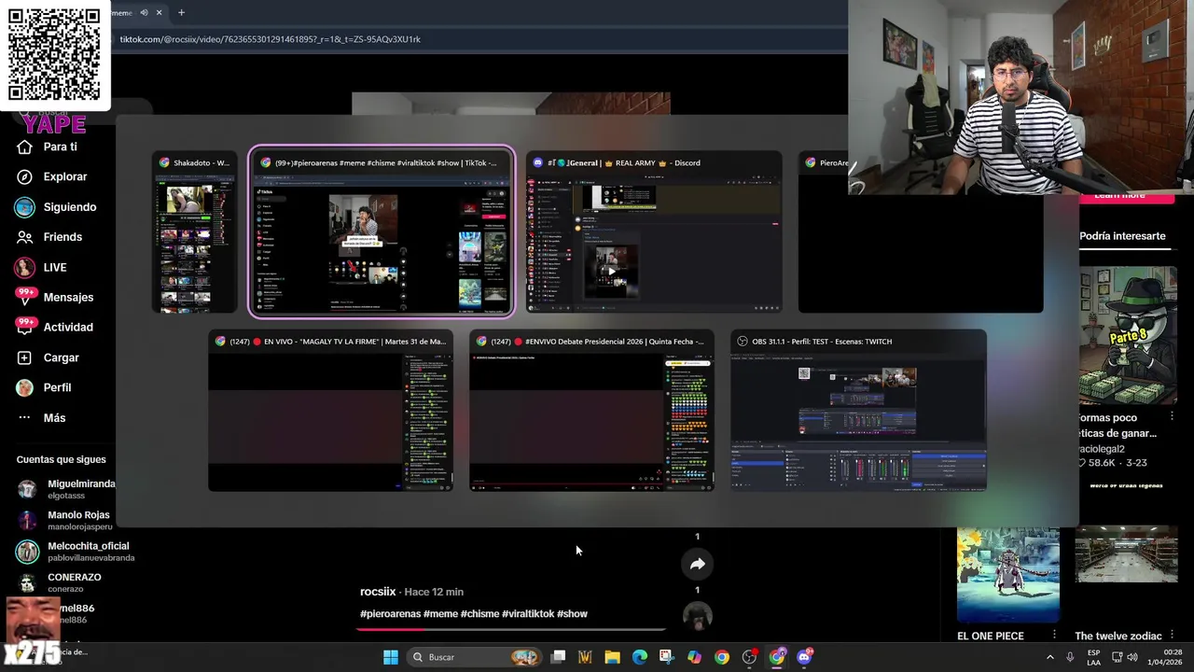This screenshot has width=1194, height=672.
Task: Open Miguelmiranda followed account
Action: [x=66, y=490]
